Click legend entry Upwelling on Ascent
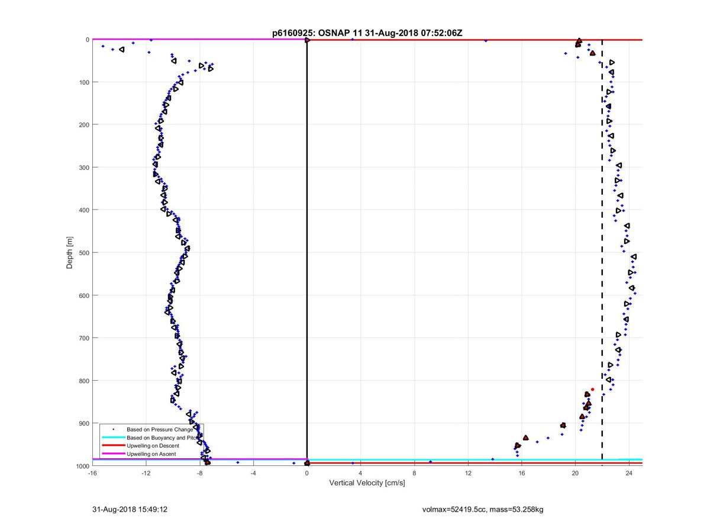The image size is (710, 524). pyautogui.click(x=151, y=454)
